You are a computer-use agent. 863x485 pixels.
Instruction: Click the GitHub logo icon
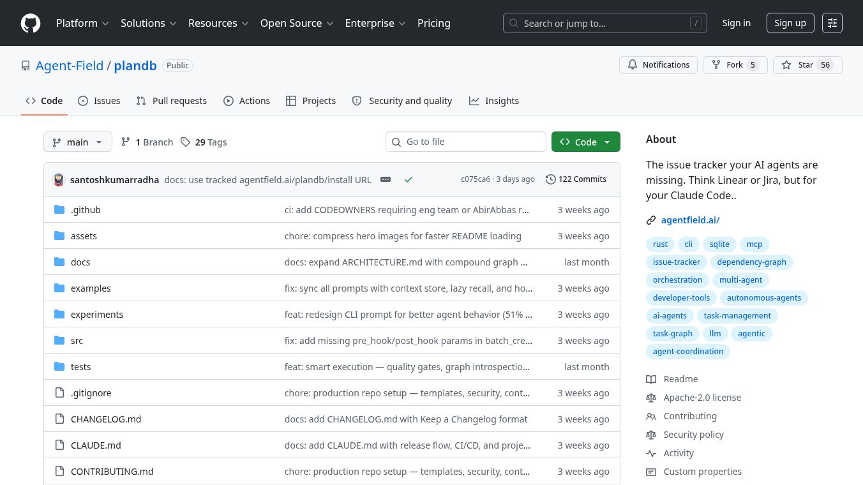coord(31,23)
